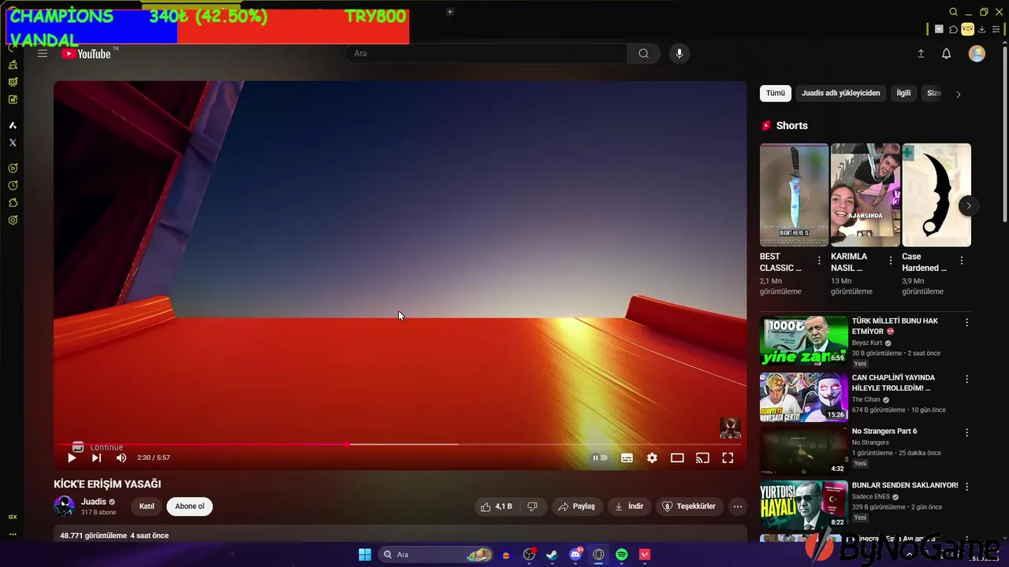
Task: Click the Abone ol subscribe button
Action: 190,506
